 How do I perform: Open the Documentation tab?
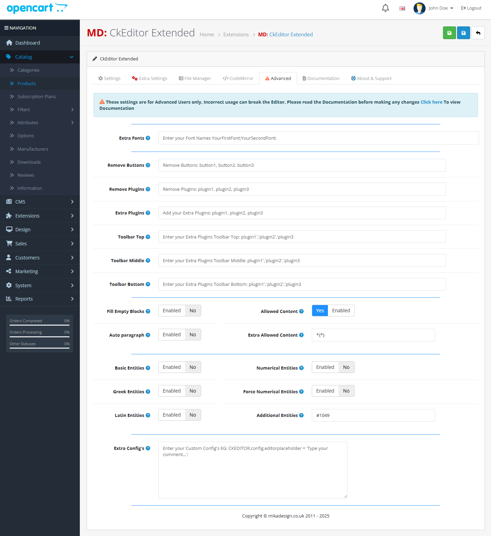click(321, 78)
